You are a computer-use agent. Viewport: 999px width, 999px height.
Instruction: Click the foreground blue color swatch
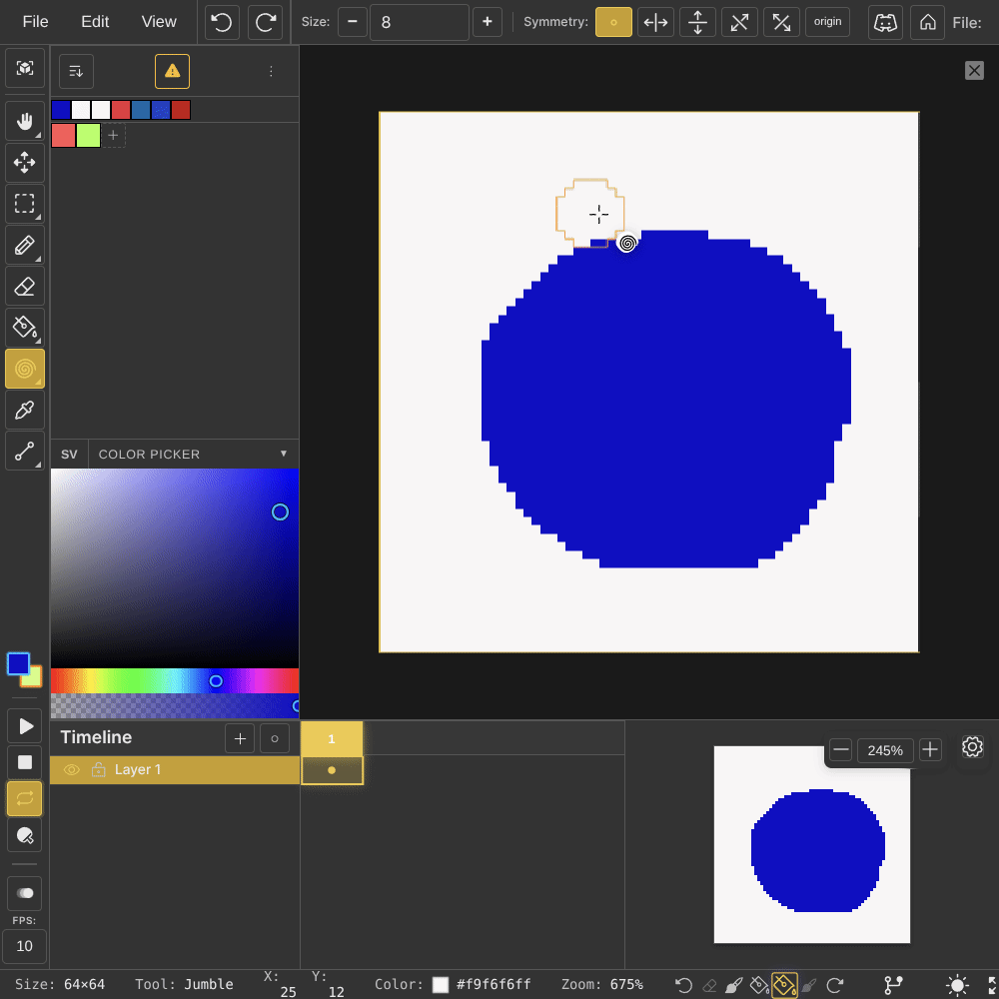pos(18,664)
